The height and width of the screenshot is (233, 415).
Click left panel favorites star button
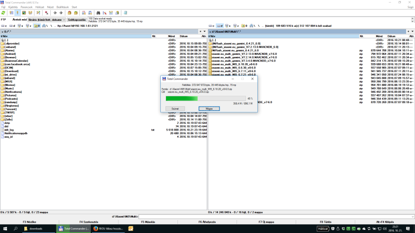(x=200, y=32)
